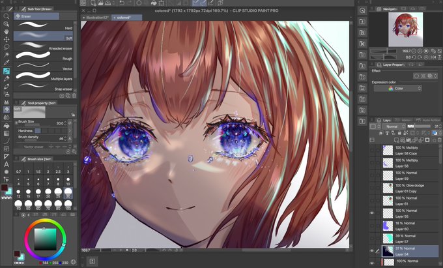Switch to the colored canvas tab

point(126,18)
